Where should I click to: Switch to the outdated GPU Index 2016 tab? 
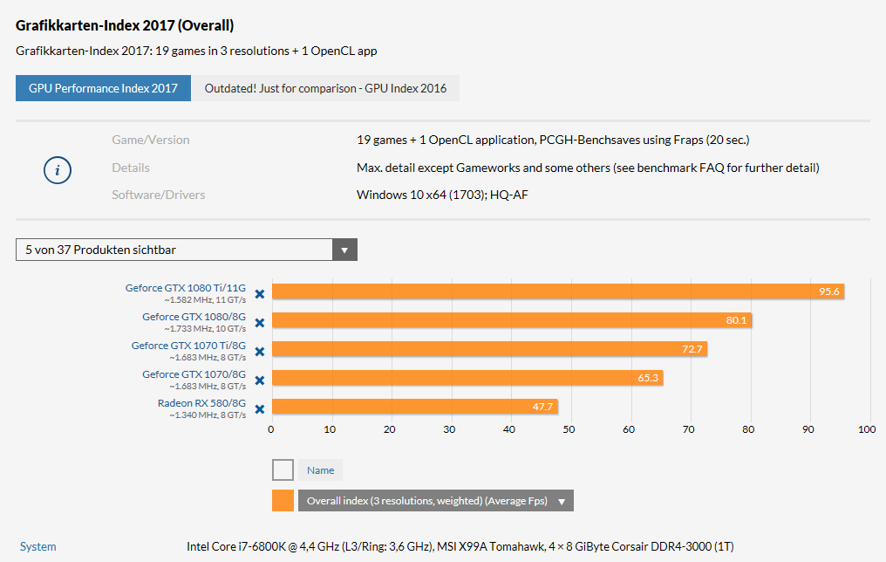point(325,88)
